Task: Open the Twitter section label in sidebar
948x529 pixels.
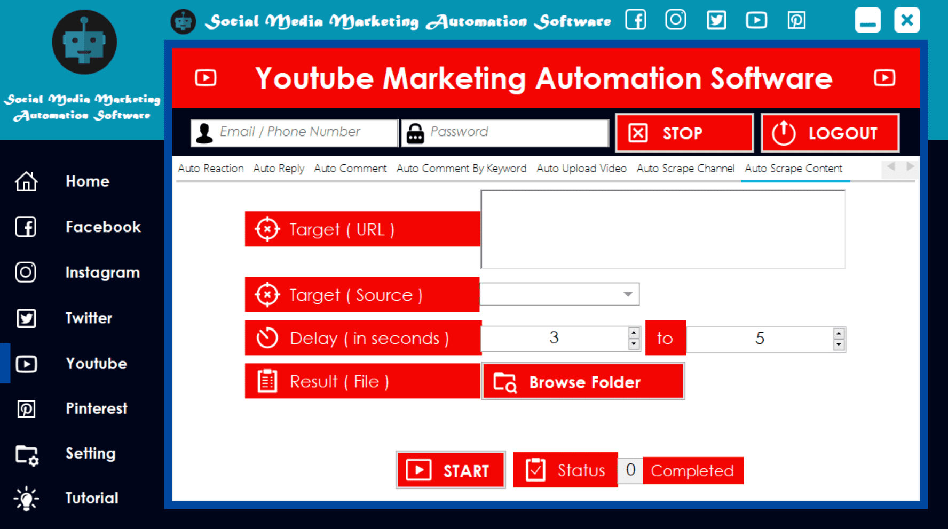Action: point(89,318)
